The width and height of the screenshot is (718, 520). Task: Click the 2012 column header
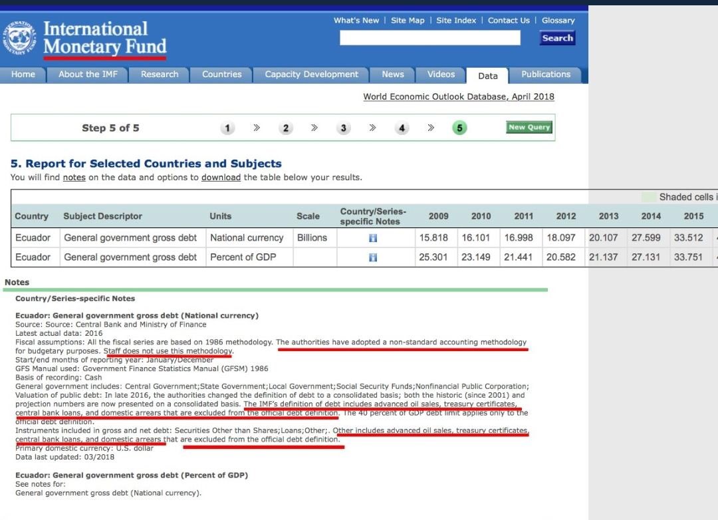[566, 216]
